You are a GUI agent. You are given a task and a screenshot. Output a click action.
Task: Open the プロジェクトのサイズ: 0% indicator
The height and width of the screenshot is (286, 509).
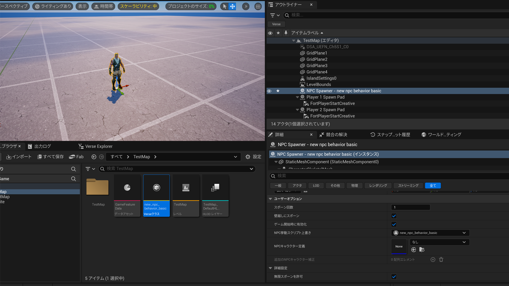191,6
